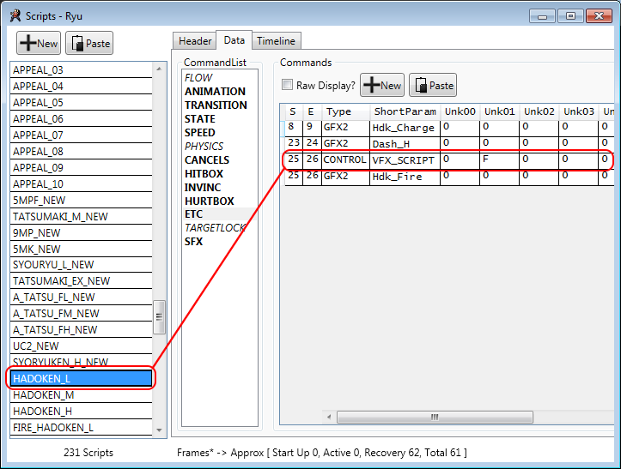The width and height of the screenshot is (621, 469).
Task: Open the Timeline tab
Action: [276, 41]
